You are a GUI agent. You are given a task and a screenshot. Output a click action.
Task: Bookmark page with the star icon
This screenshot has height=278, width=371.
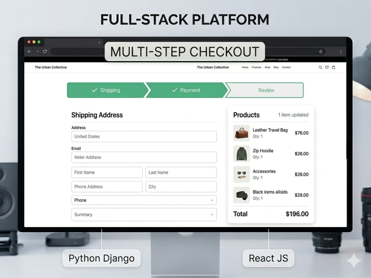(x=321, y=52)
